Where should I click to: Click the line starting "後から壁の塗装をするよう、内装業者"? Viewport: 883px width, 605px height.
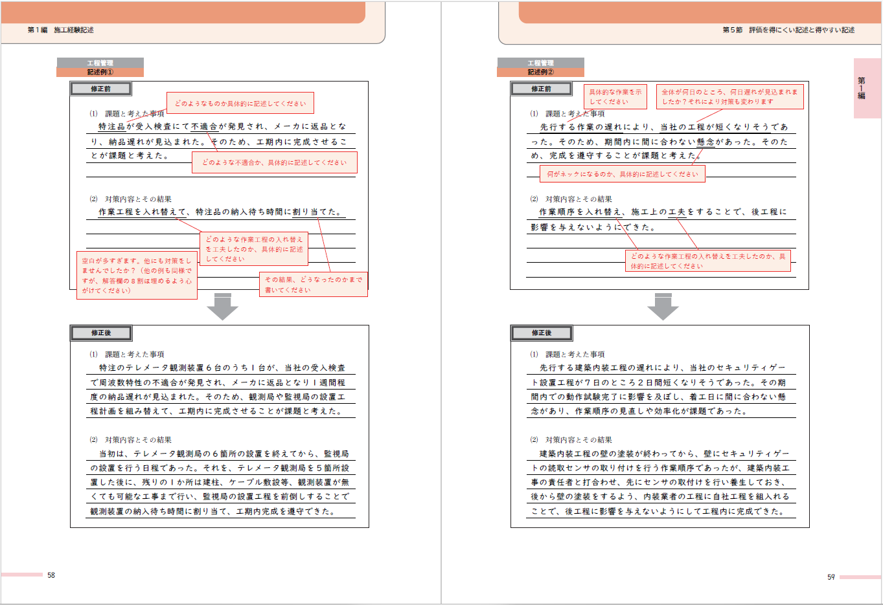tap(660, 496)
